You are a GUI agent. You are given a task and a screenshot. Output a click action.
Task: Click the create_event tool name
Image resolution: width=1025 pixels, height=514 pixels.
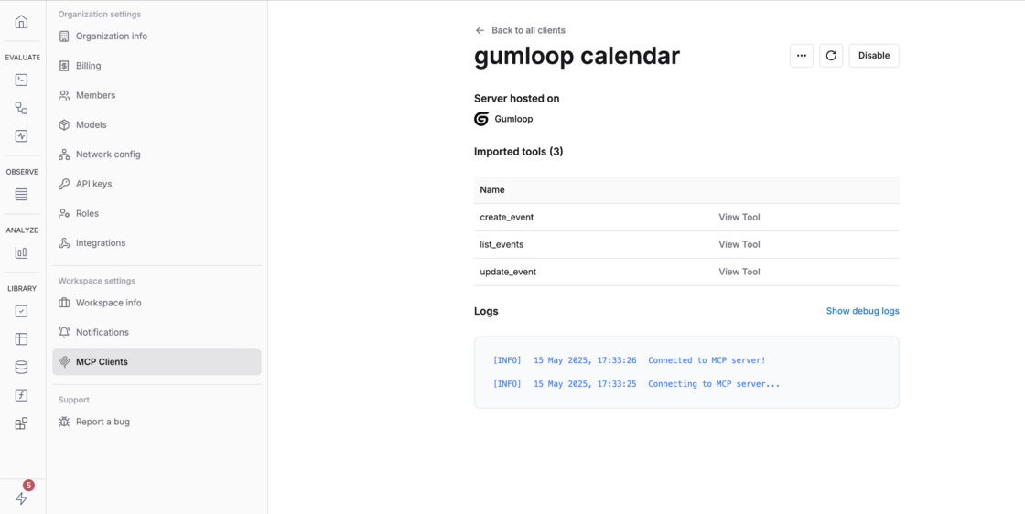tap(507, 217)
